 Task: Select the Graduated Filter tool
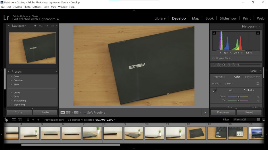coord(228,65)
